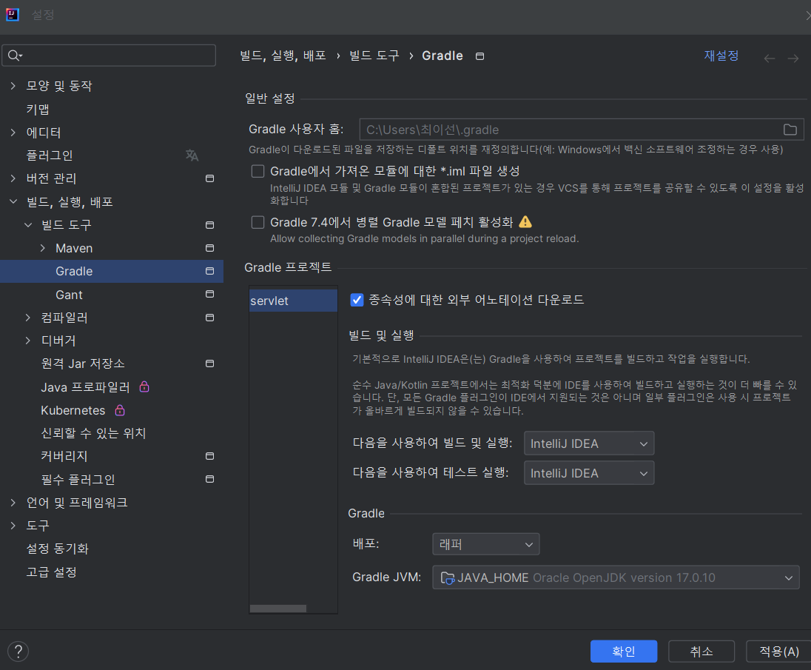The height and width of the screenshot is (670, 811).
Task: Click project-level icon beside 원격 Jar 저장소
Action: [209, 364]
